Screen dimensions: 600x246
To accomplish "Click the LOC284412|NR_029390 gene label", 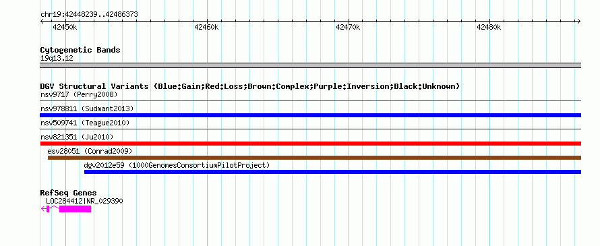I will pyautogui.click(x=84, y=202).
